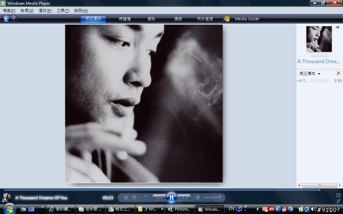Switch to full screen view icon

(x=338, y=195)
